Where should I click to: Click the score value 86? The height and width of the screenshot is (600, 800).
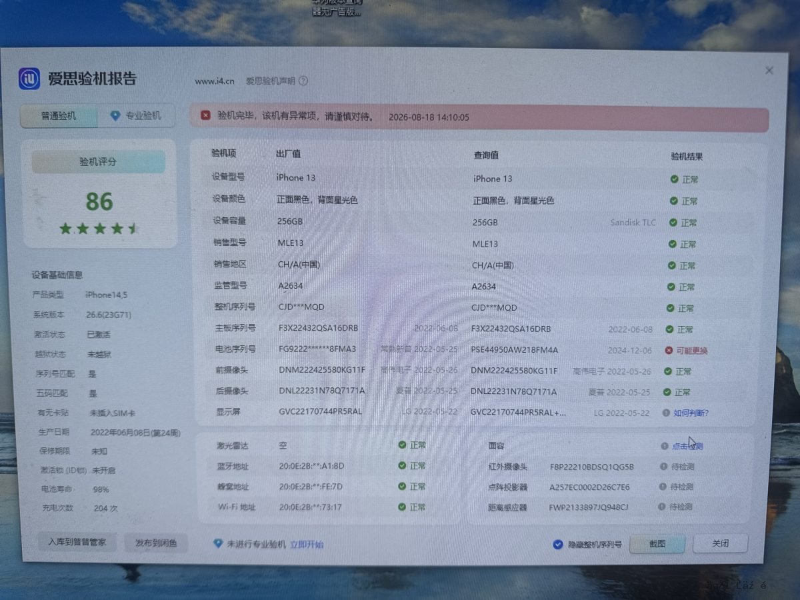point(99,201)
